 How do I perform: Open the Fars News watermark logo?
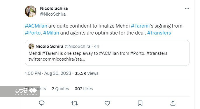coord(20,92)
